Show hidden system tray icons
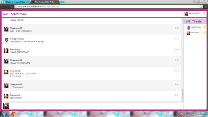Screen dimensions: 208x117 click(178, 114)
